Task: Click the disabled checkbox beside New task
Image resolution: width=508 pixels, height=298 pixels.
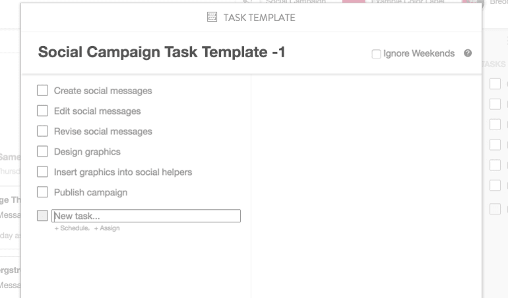Action: (x=43, y=216)
